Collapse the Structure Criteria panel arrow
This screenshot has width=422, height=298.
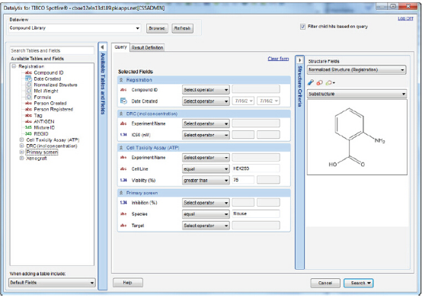point(300,60)
